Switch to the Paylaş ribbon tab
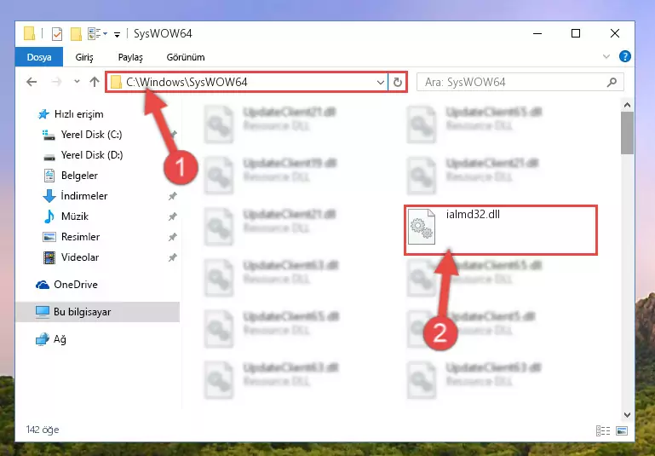 point(130,57)
